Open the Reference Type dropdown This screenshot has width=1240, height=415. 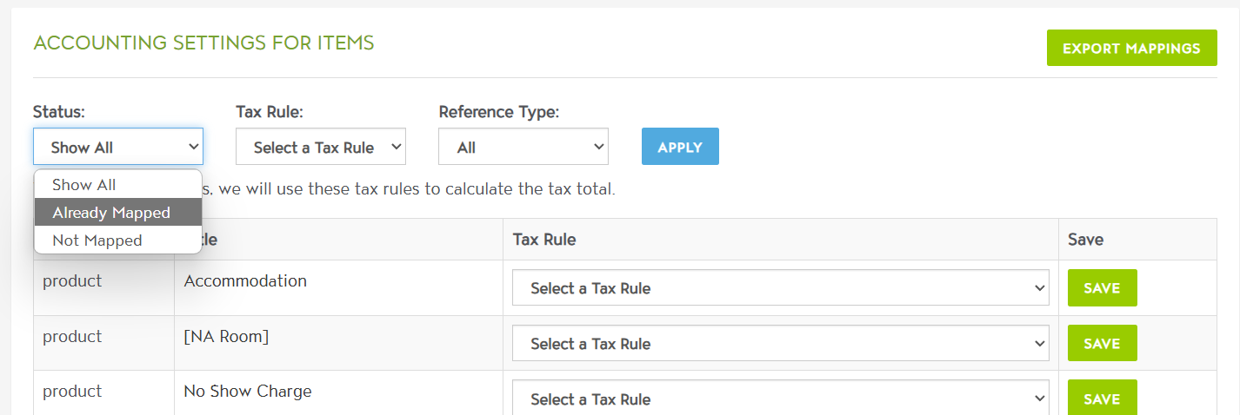coord(523,147)
